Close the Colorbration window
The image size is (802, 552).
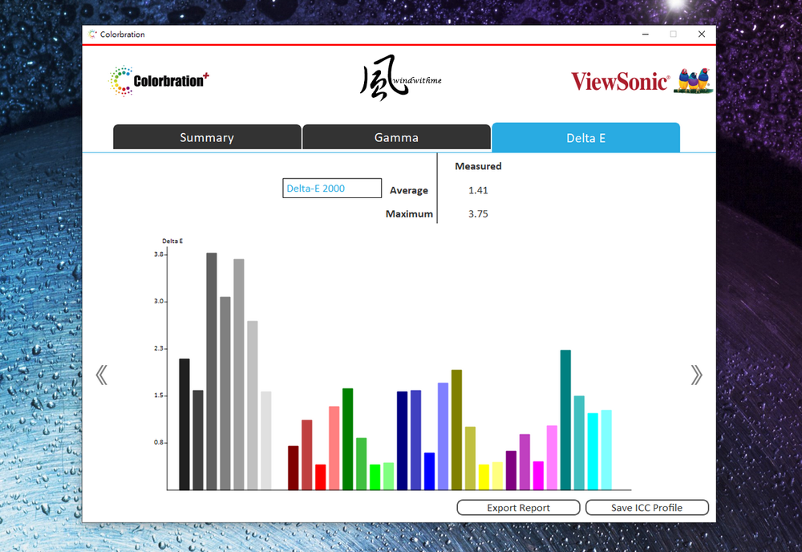point(702,34)
